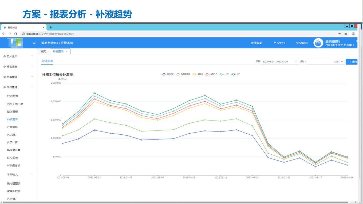Switch to the 首页 tab
Image resolution: width=363 pixels, height=204 pixels.
pos(43,51)
